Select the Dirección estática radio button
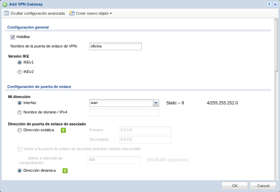Screen dimensions: 280x192 pyautogui.click(x=20, y=130)
